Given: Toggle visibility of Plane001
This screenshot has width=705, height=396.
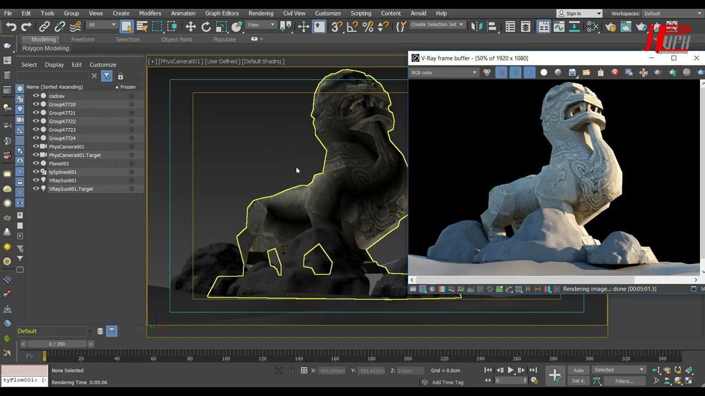Looking at the screenshot, I should (x=36, y=163).
